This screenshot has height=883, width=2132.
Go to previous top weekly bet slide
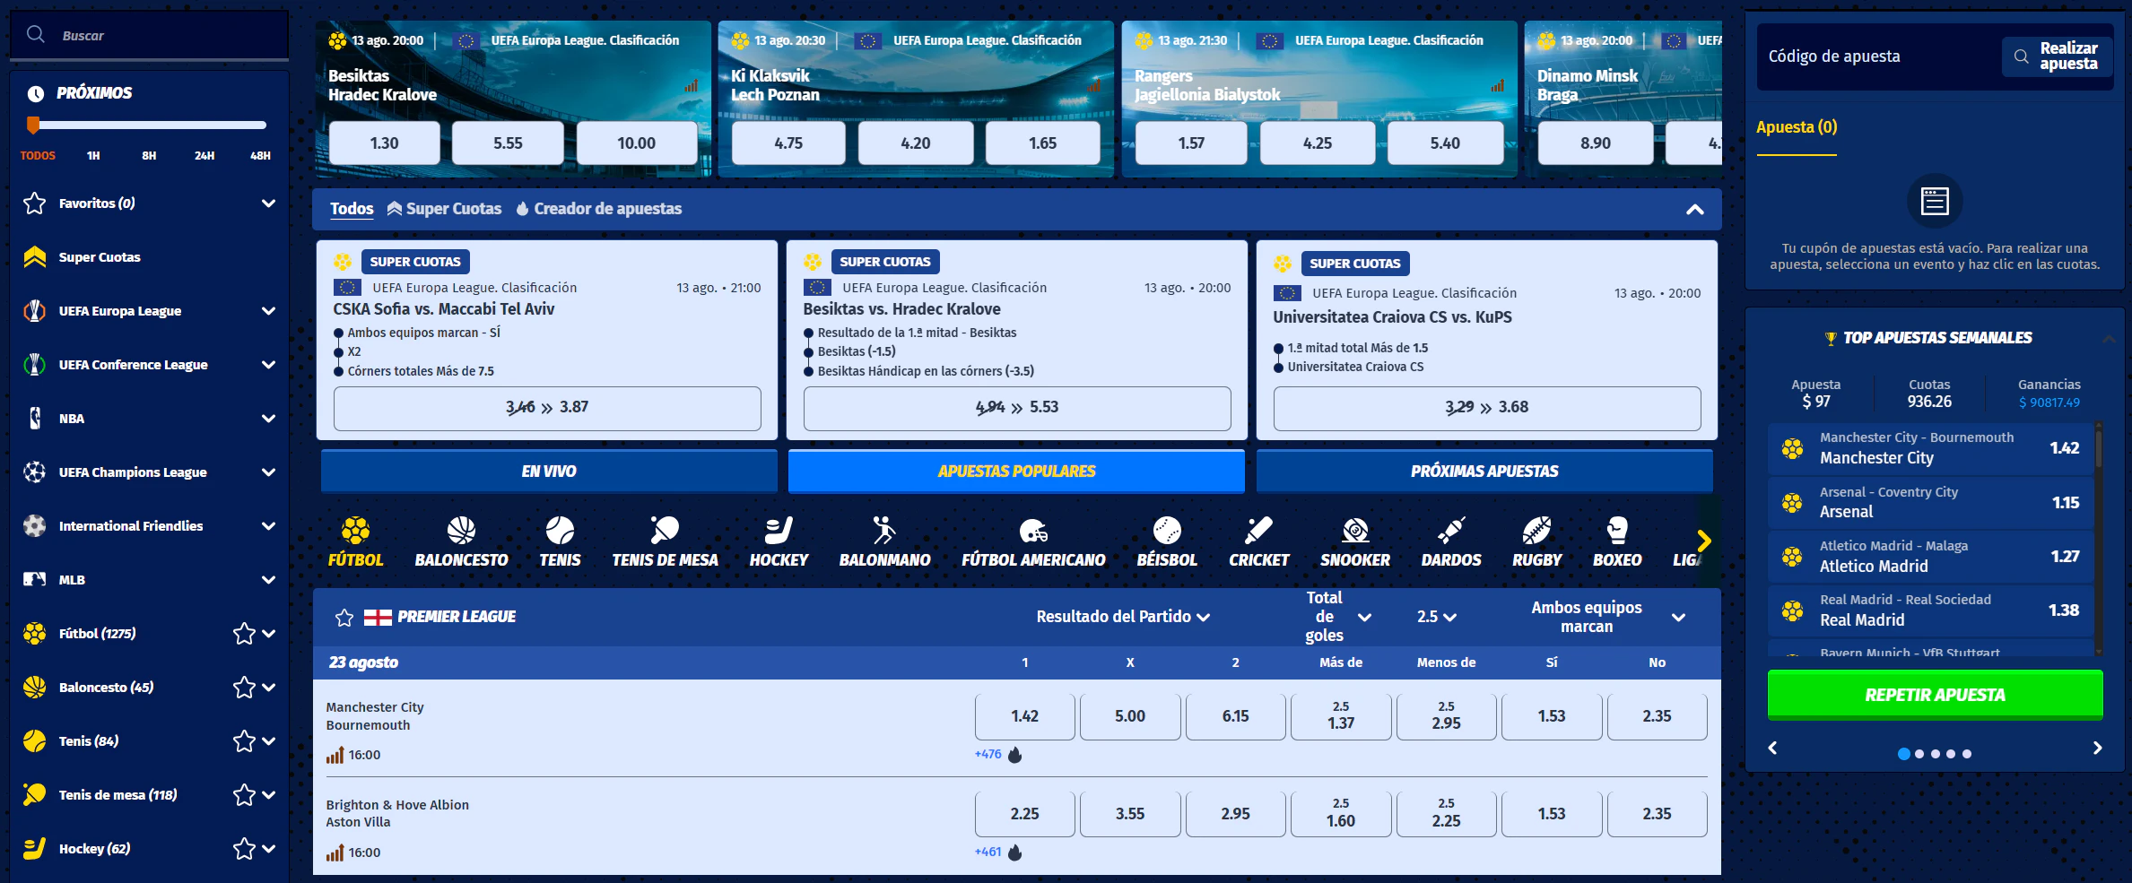point(1772,748)
